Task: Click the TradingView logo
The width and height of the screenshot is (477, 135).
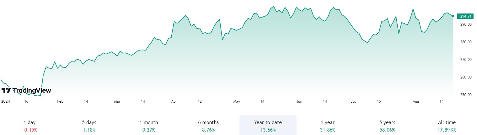Action: coord(26,90)
